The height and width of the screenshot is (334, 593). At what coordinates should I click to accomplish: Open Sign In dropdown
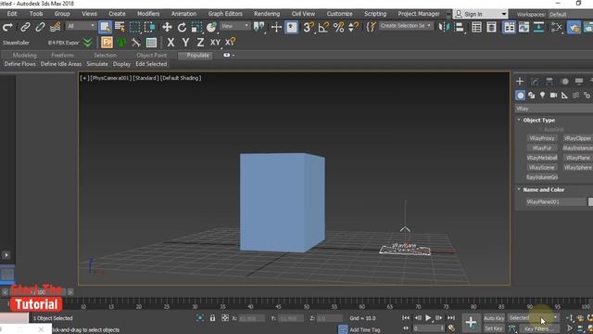coord(481,14)
